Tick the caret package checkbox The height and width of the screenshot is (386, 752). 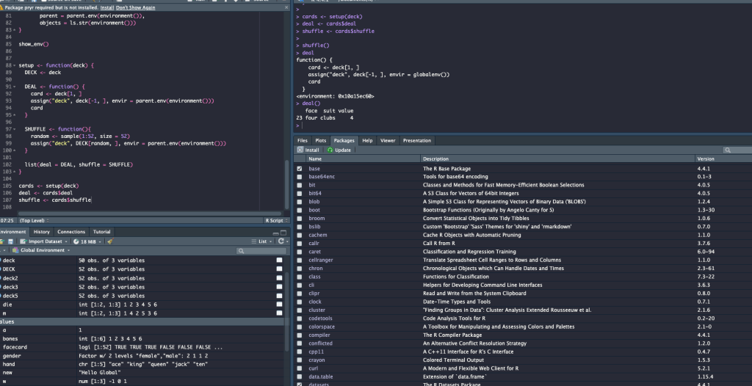pos(299,252)
